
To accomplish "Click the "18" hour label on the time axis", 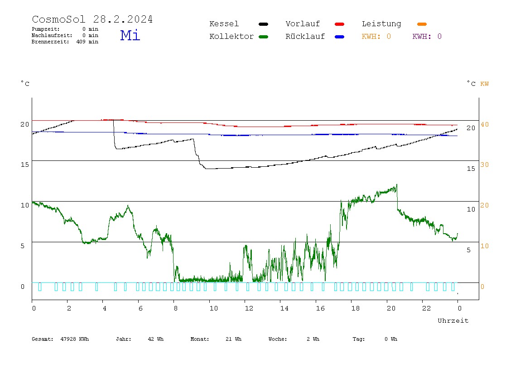I will pyautogui.click(x=356, y=308).
